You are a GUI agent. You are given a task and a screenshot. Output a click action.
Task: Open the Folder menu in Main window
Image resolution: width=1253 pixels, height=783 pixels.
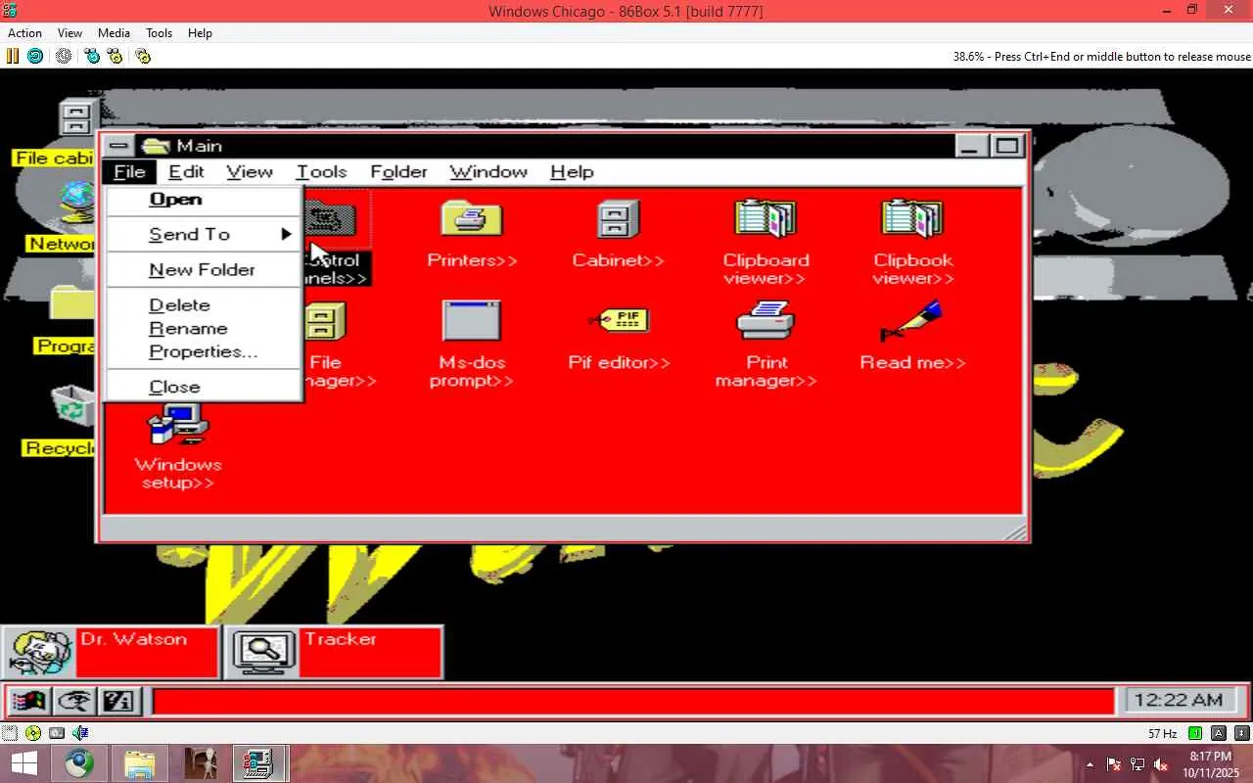point(398,172)
